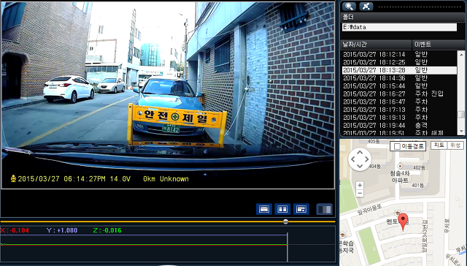This screenshot has height=266, width=467.
Task: Select recording 2015/03/27 18:19:51 주차 해제
Action: pos(399,133)
